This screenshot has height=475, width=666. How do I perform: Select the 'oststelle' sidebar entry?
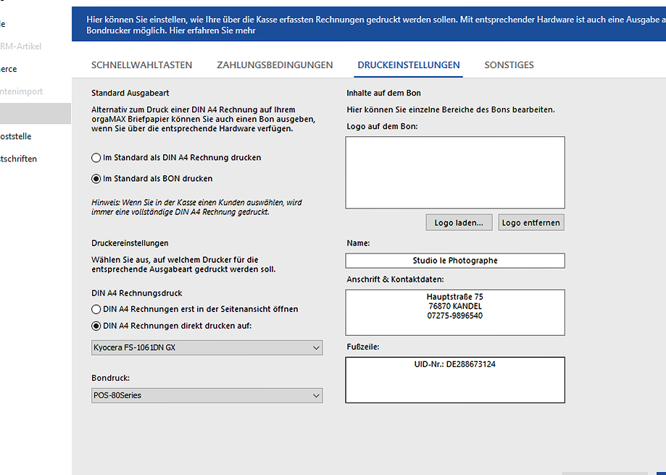click(x=16, y=136)
